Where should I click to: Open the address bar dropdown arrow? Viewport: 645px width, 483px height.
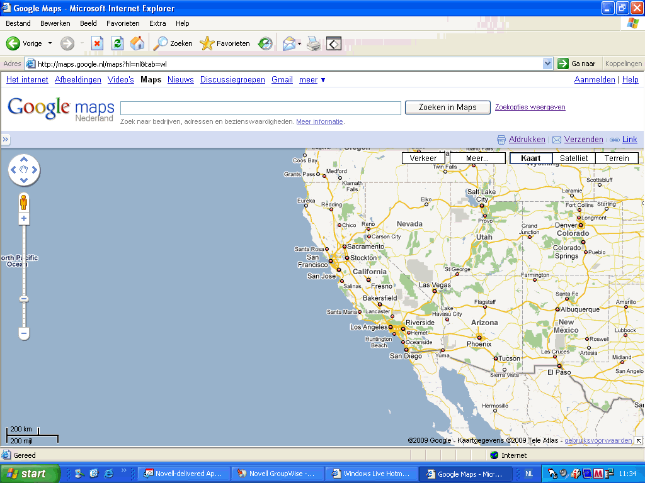(547, 64)
